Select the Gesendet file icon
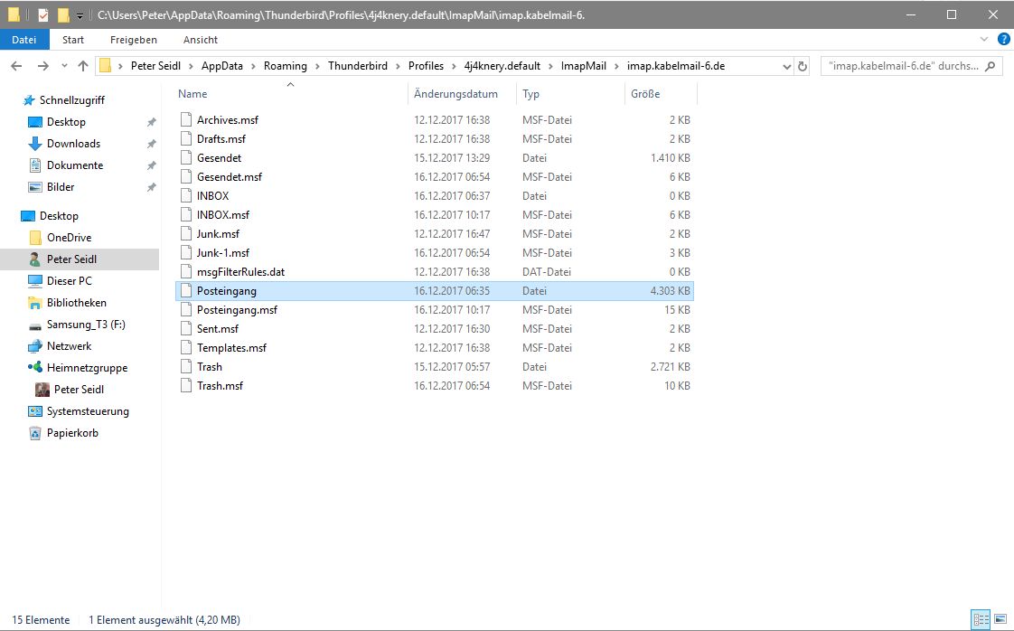1014x631 pixels. tap(186, 158)
